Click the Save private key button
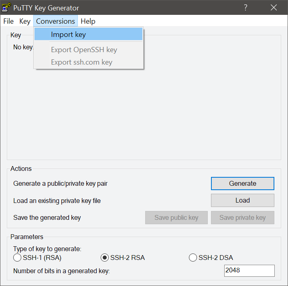The width and height of the screenshot is (288, 286). [242, 217]
